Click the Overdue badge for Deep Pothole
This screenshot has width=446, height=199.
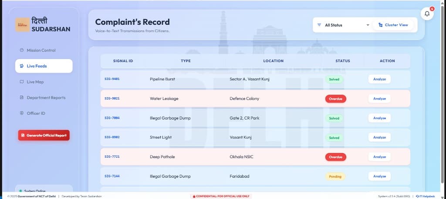(x=336, y=157)
